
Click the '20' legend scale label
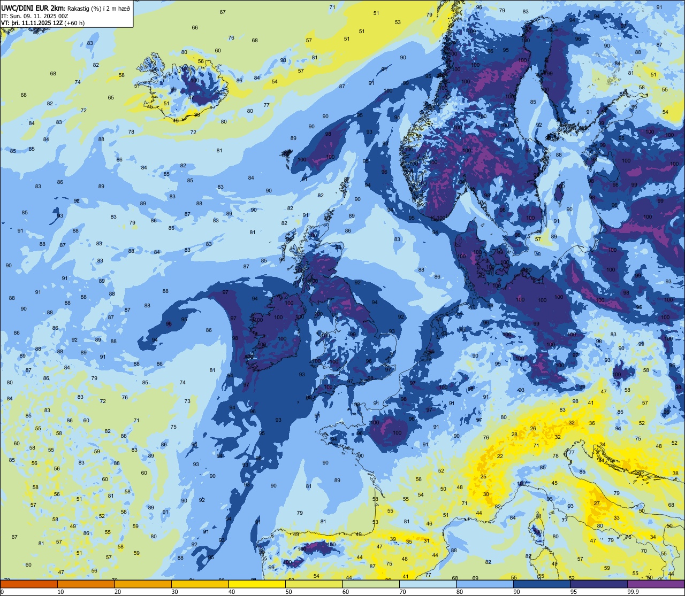tap(118, 592)
